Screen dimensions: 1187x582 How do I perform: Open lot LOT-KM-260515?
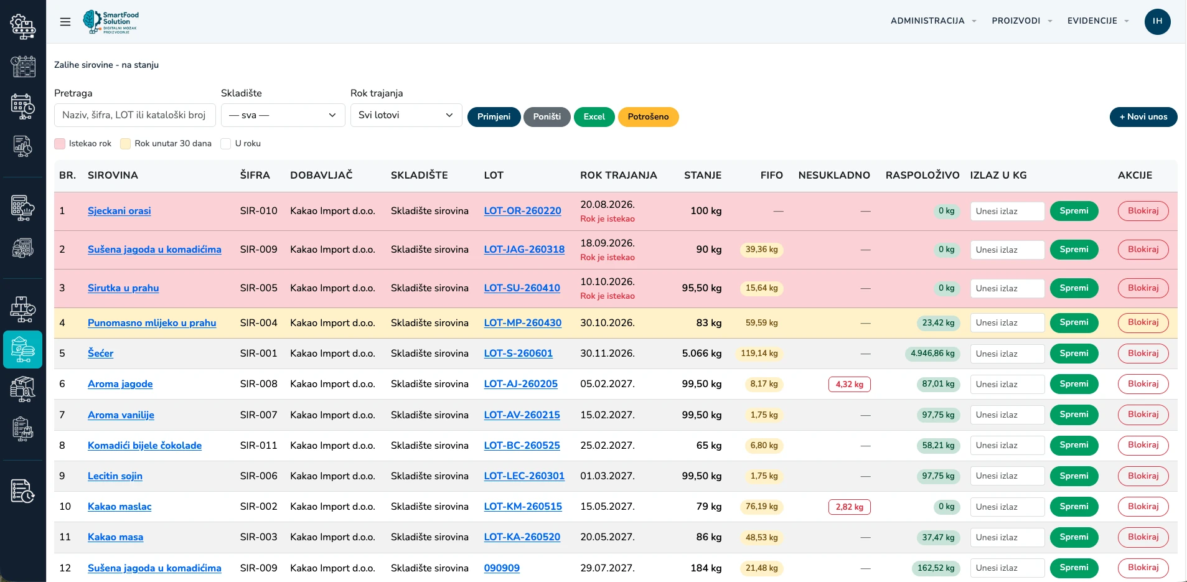coord(523,507)
